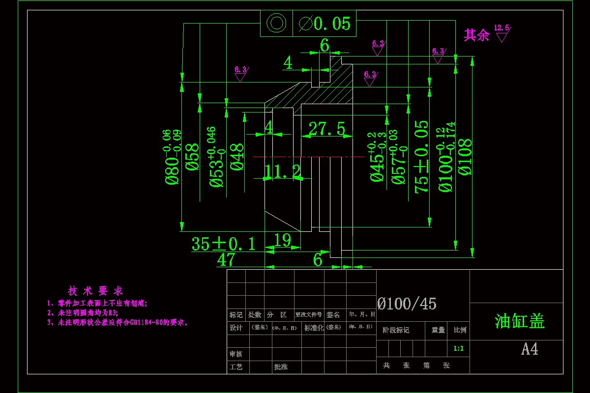This screenshot has height=393, width=590.
Task: Select the 12.5 roughness symbol
Action: tap(502, 33)
